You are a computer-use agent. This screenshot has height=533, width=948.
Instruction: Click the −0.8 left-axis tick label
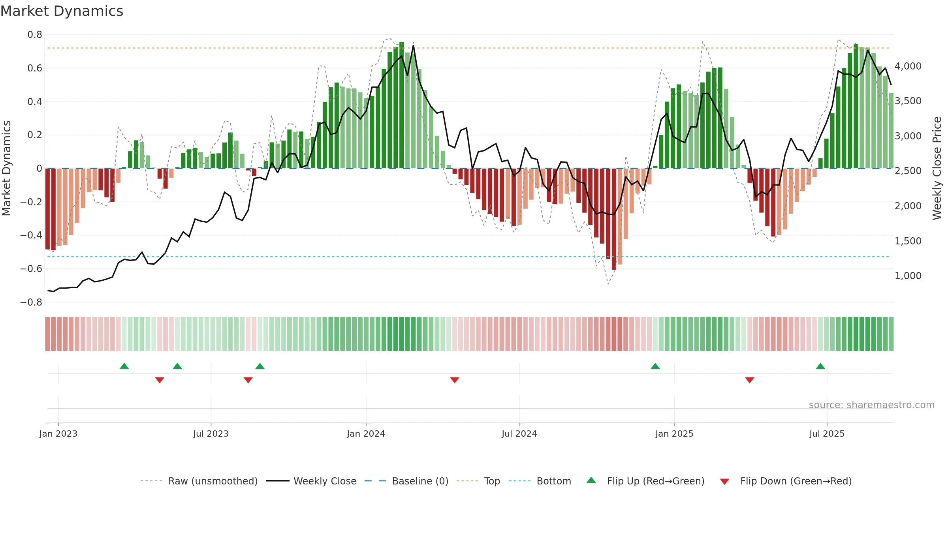[x=31, y=302]
